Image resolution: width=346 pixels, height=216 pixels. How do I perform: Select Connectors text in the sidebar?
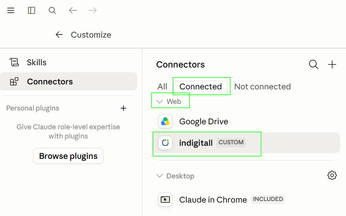50,82
